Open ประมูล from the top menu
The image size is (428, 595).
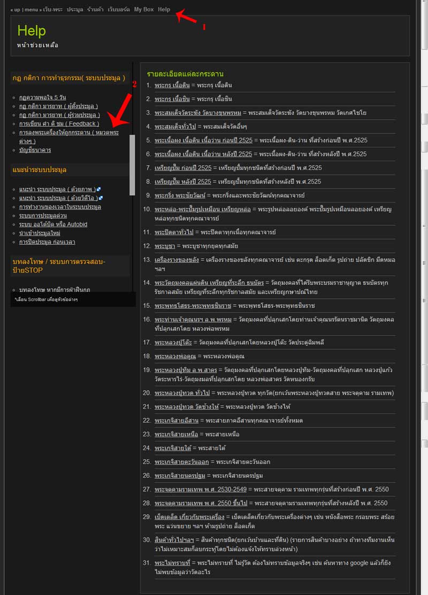[x=75, y=10]
